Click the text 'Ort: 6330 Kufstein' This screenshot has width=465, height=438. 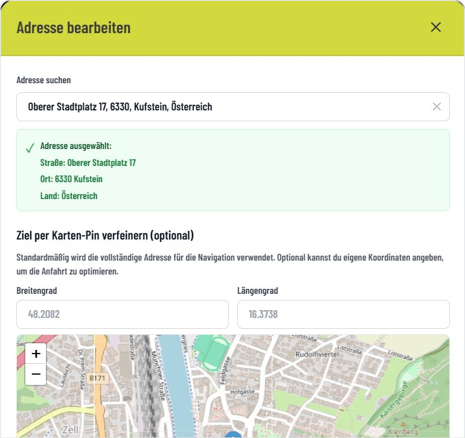click(x=71, y=179)
